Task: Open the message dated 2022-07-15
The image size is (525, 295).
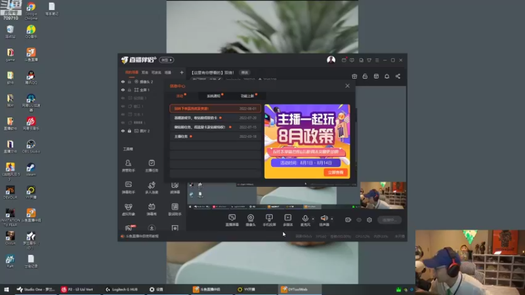Action: pyautogui.click(x=215, y=127)
